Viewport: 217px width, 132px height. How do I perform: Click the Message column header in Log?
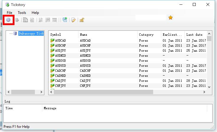tap(124, 108)
